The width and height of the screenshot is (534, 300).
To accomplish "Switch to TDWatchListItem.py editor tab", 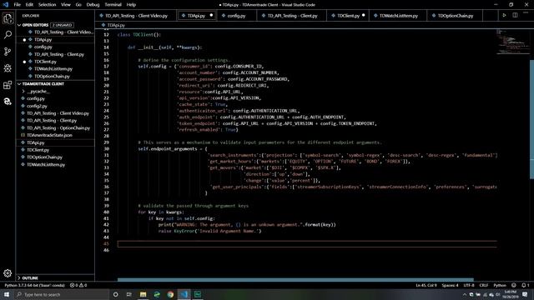I will coord(398,16).
